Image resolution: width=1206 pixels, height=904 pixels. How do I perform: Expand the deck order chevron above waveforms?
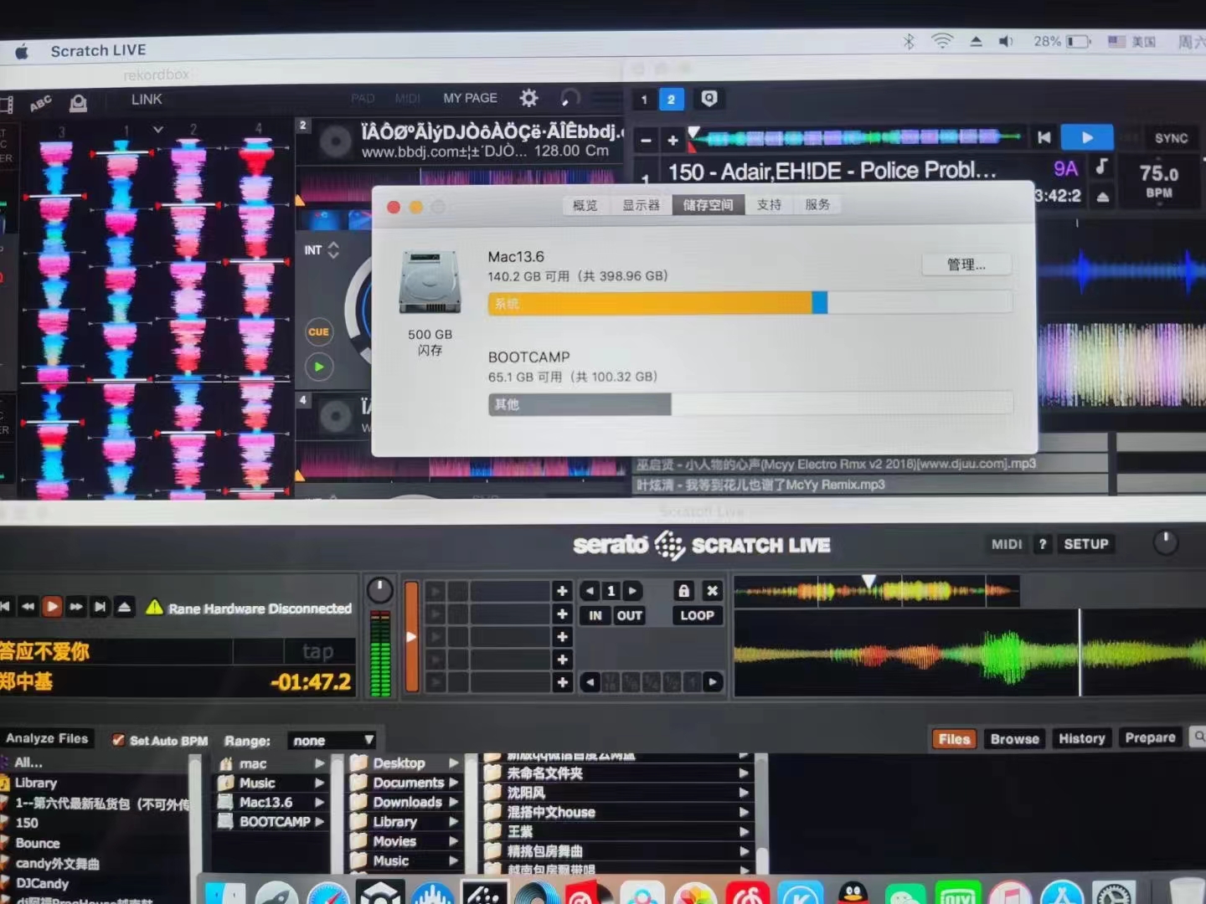point(157,130)
